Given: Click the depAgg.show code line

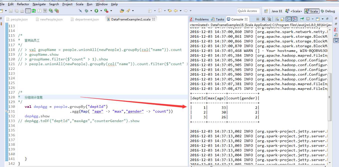Looking at the screenshot, I should pyautogui.click(x=37, y=116).
